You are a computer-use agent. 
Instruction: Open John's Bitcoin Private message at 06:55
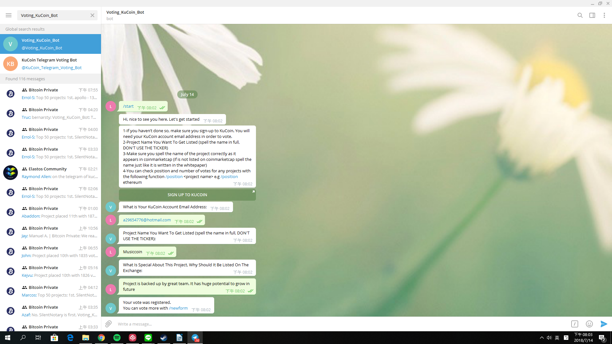(50, 252)
